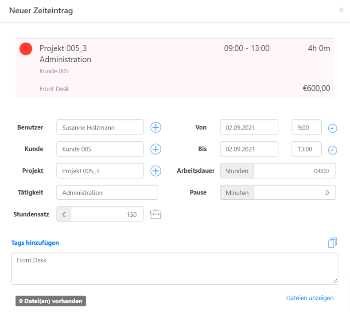
Task: Click the Arbeitsdauer field showing 04:00
Action: pyautogui.click(x=294, y=171)
